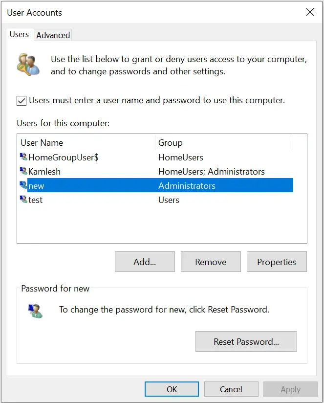Screen dimensions: 324x403
Task: Click the users-with-key icon at top
Action: click(28, 65)
